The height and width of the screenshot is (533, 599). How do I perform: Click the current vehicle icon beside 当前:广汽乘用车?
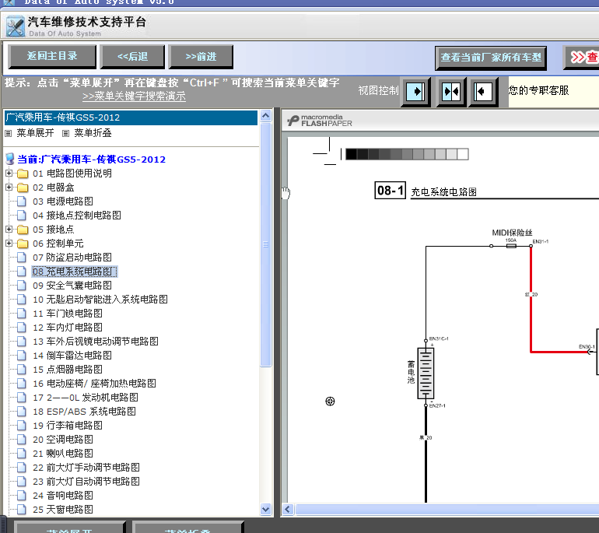(x=10, y=159)
